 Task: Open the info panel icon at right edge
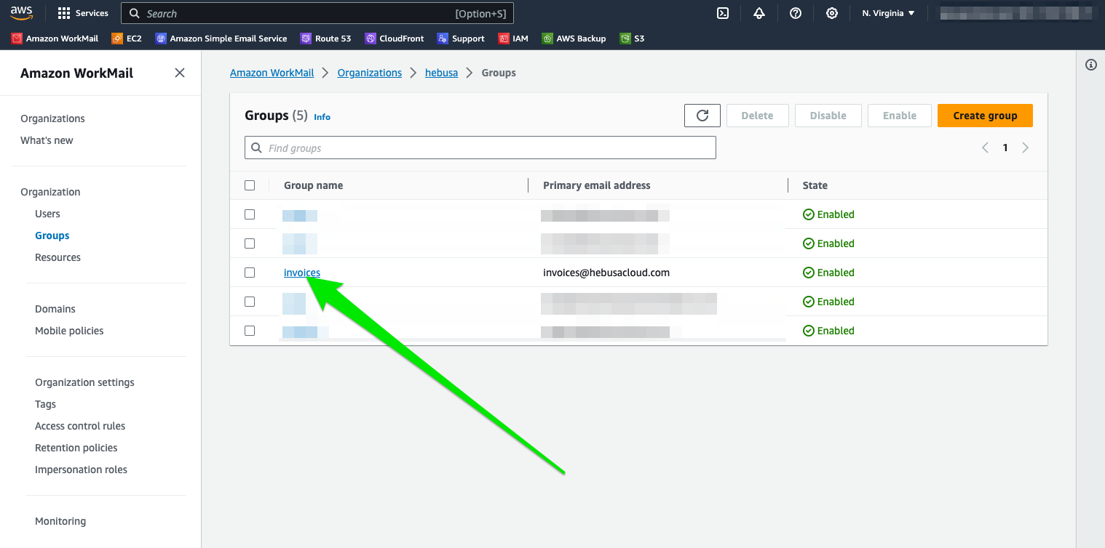click(x=1090, y=65)
